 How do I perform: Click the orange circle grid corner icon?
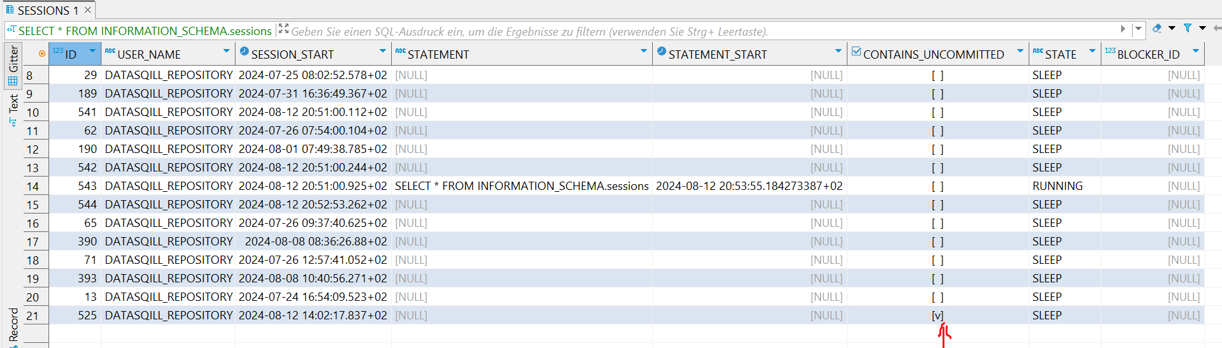click(x=42, y=54)
